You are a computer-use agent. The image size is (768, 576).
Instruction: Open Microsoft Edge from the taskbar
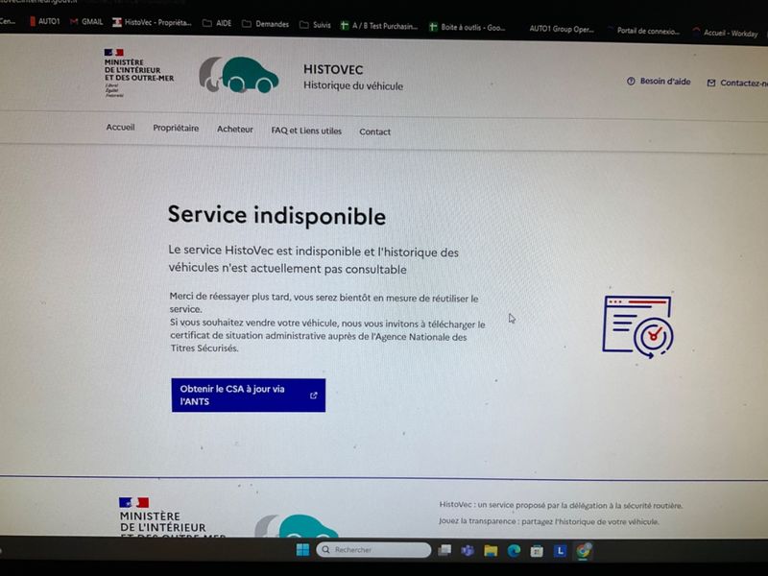514,551
